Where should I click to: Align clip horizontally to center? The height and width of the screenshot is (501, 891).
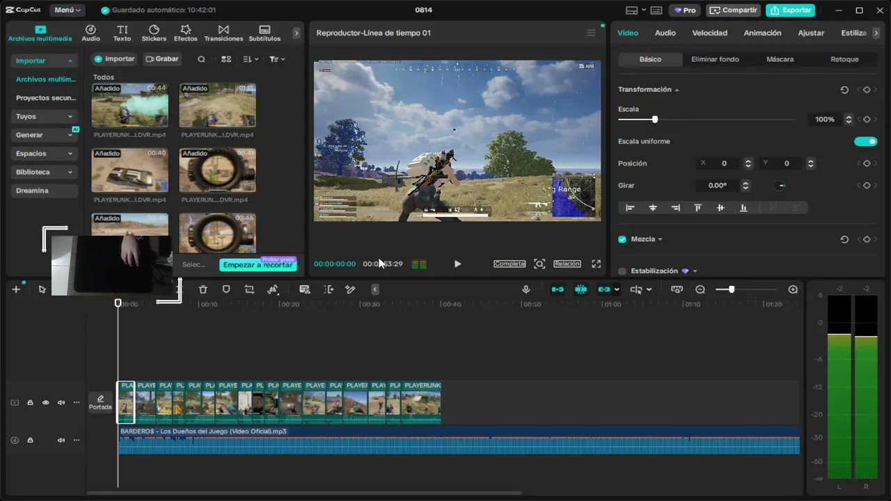pos(653,207)
